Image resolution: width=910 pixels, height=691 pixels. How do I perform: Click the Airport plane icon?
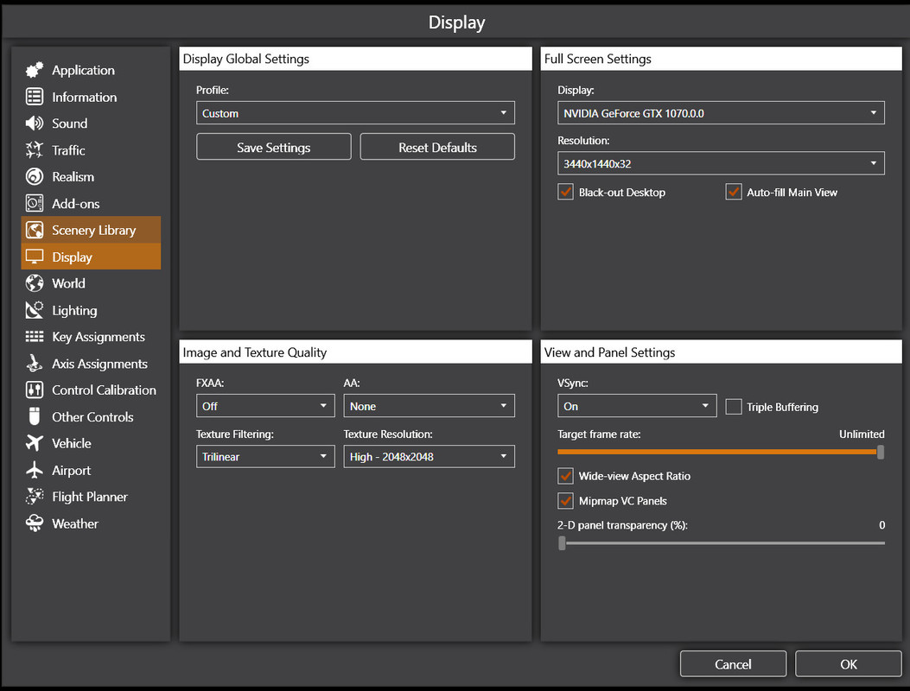click(x=35, y=470)
